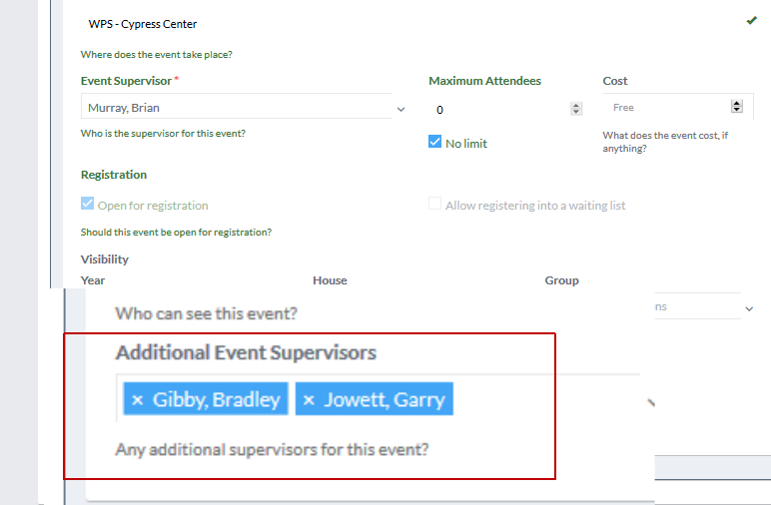Screen dimensions: 771x505
Task: Enable Allow registering into a waiting list
Action: [434, 204]
